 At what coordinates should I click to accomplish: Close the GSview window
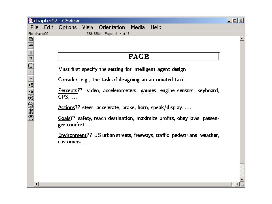click(241, 21)
